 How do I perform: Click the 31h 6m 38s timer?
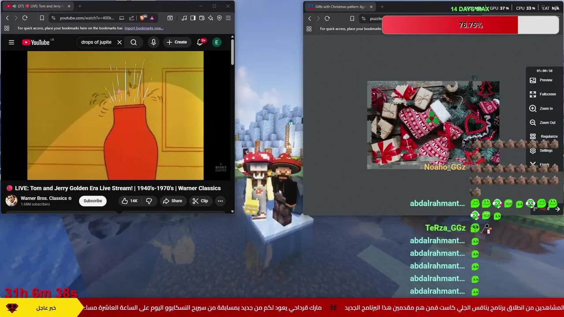coord(41,293)
